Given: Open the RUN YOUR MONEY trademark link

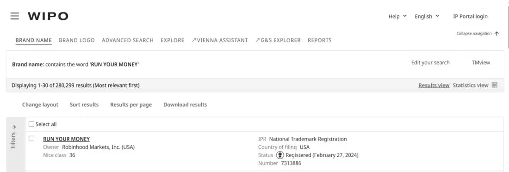Looking at the screenshot, I should [66, 139].
